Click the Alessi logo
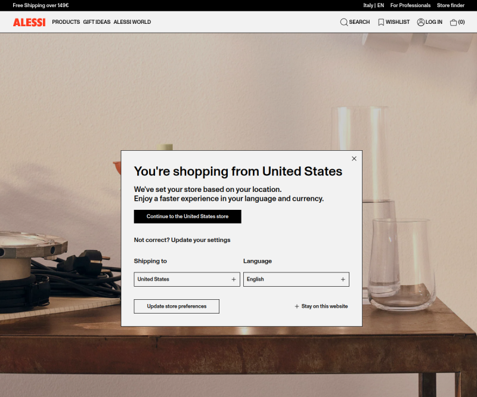The width and height of the screenshot is (477, 397). point(29,22)
